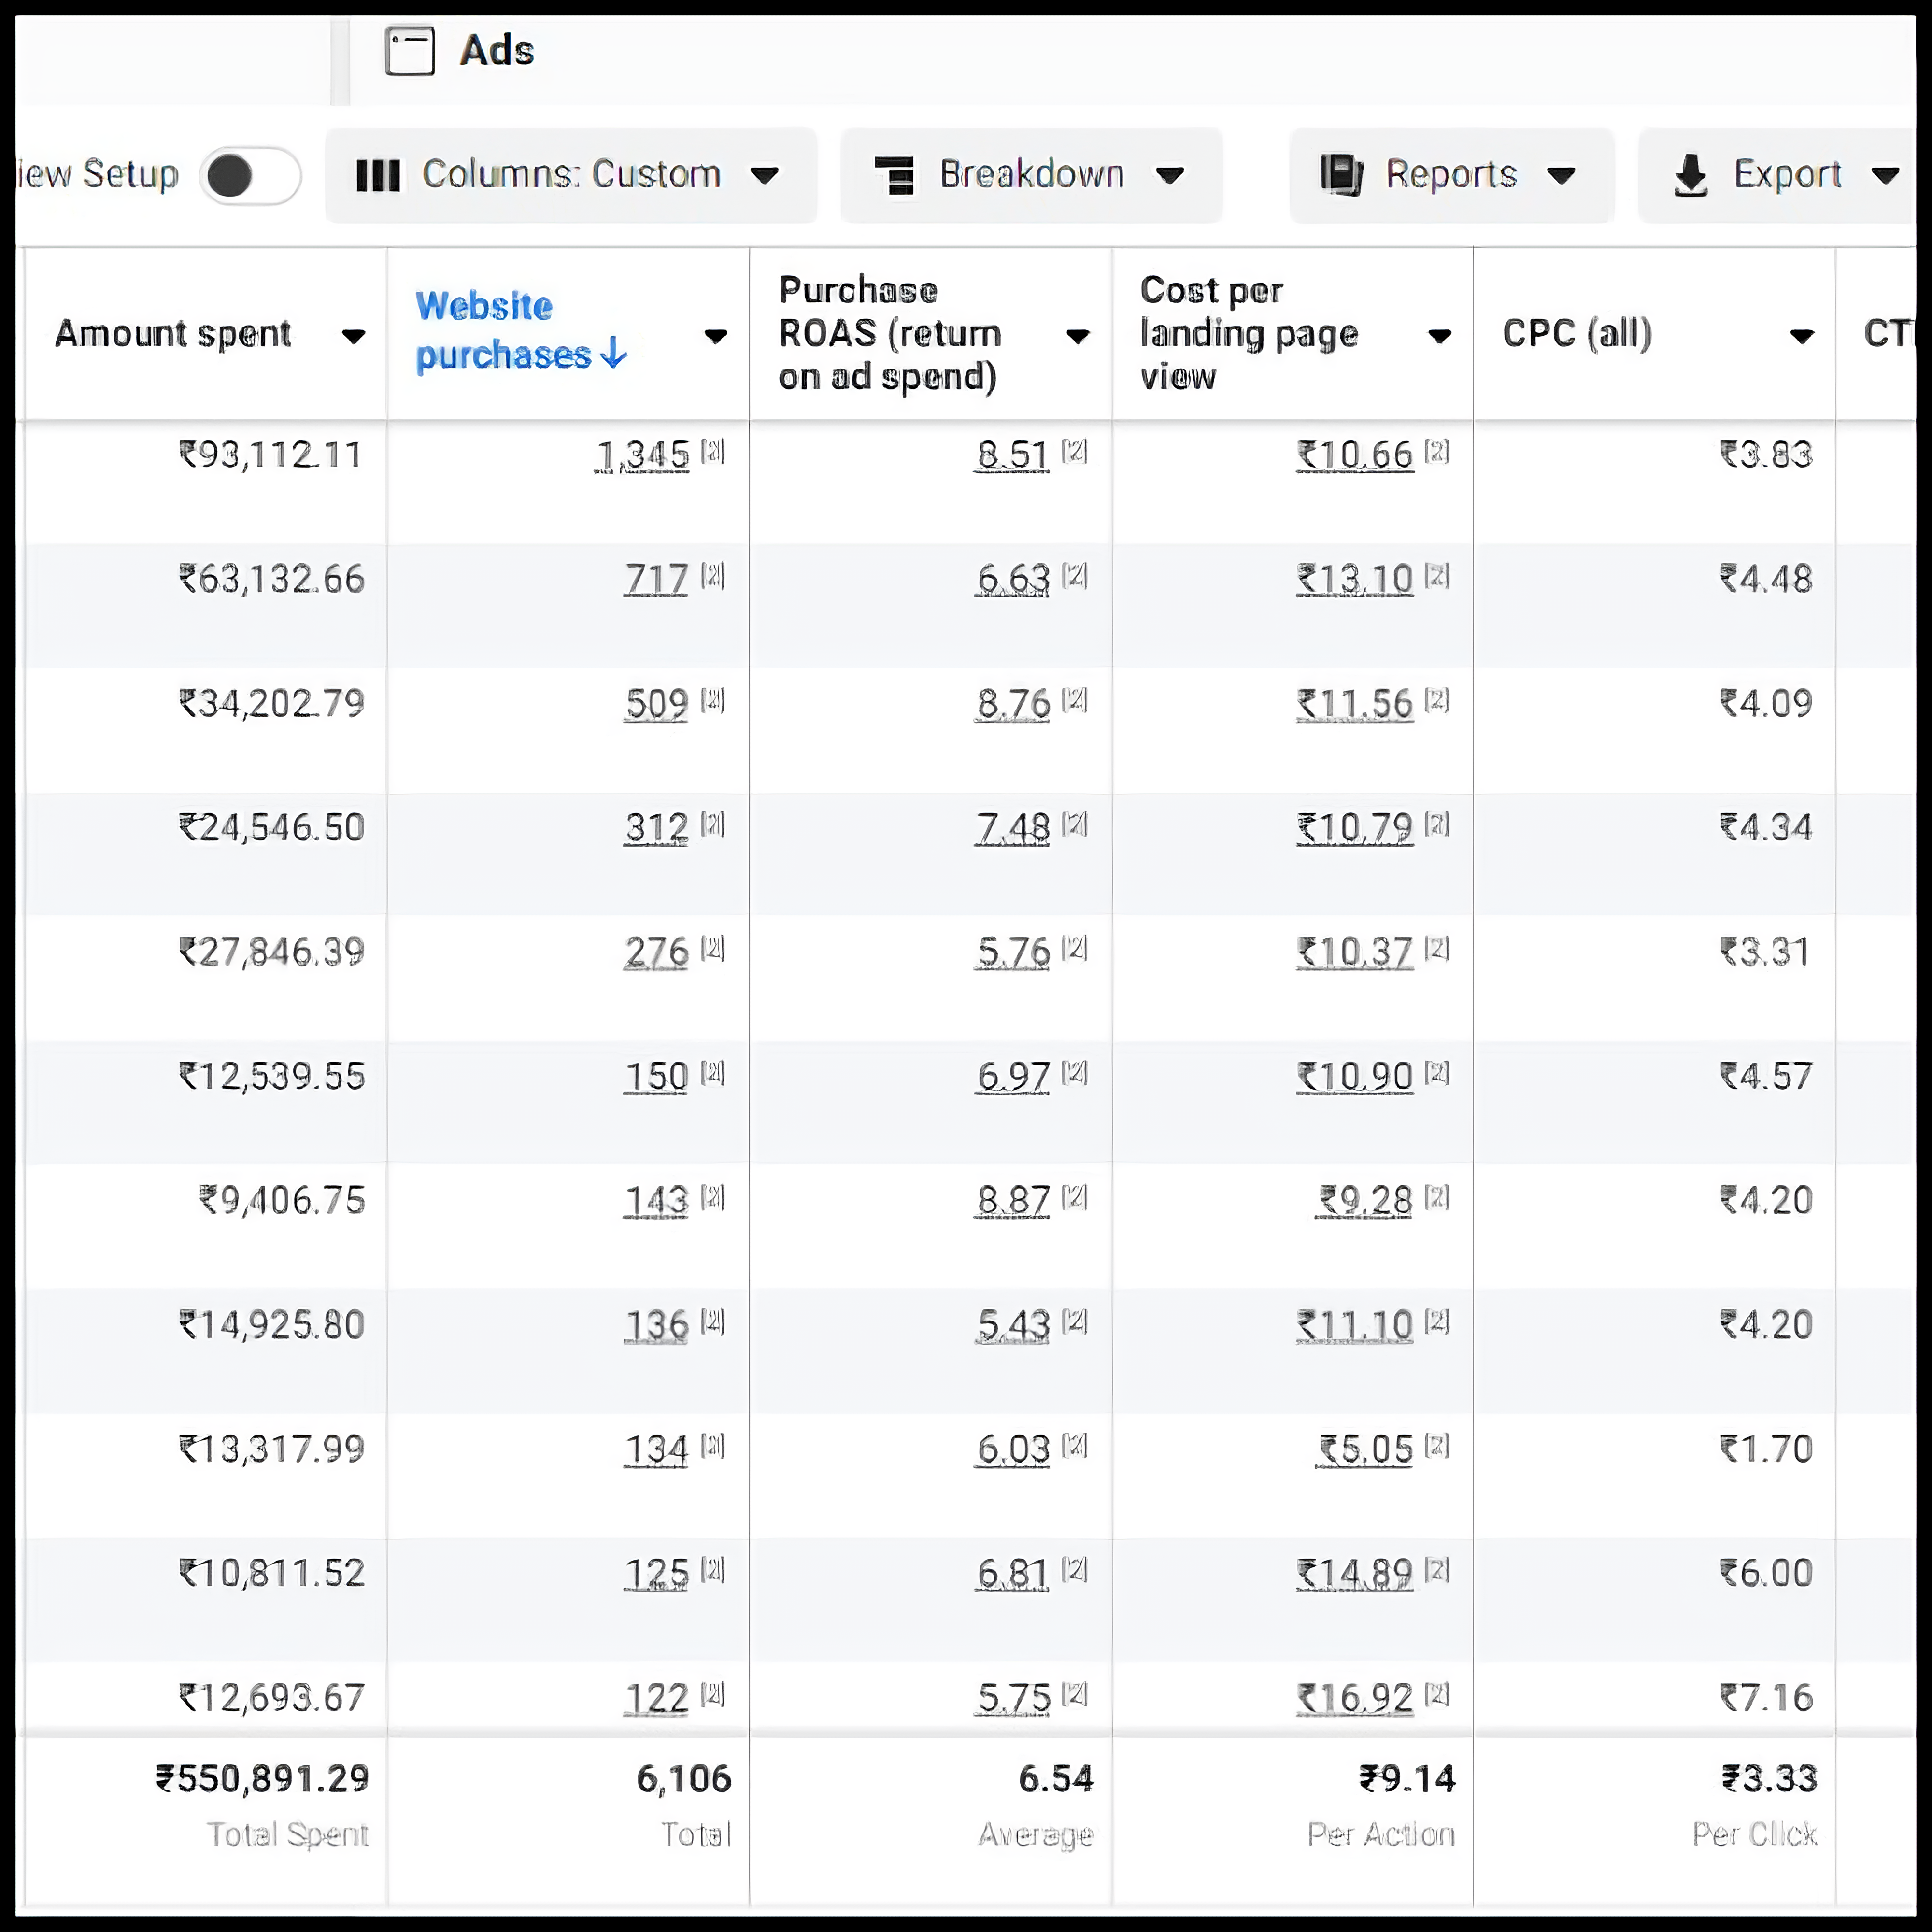
Task: Click attribution icon next to ₹11.10
Action: (x=1437, y=1322)
